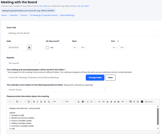Viewport: 162px width, 135px height.
Task: Open the Calendar breadcrumb link
Action: [x=14, y=15]
